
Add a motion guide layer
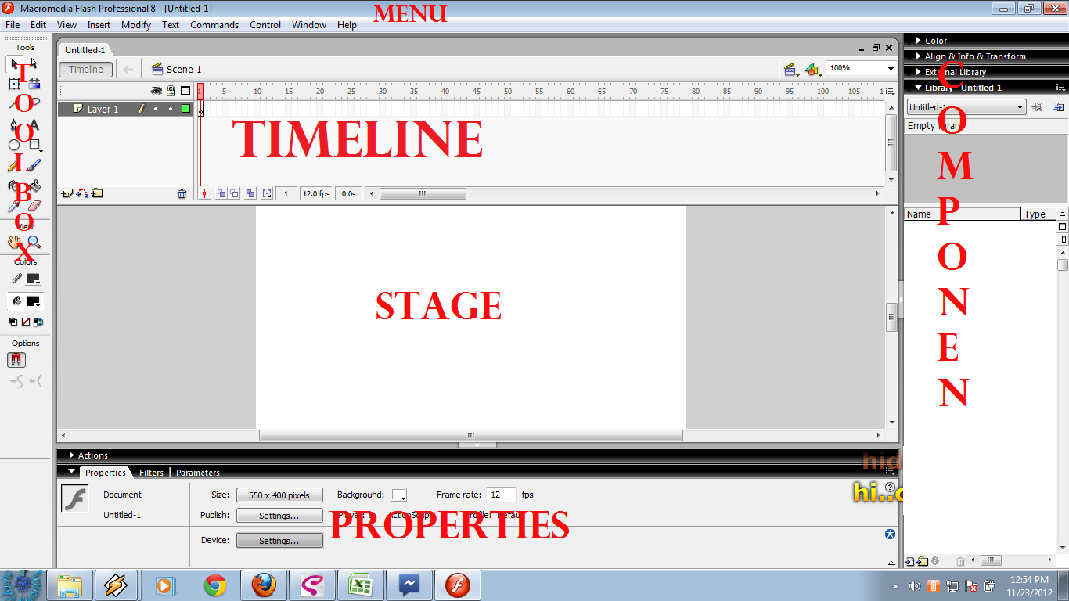click(81, 193)
